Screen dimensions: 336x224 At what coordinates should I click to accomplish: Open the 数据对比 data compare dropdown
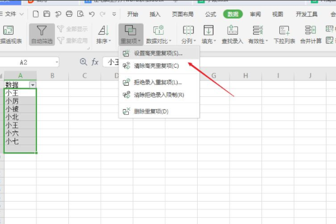158,35
